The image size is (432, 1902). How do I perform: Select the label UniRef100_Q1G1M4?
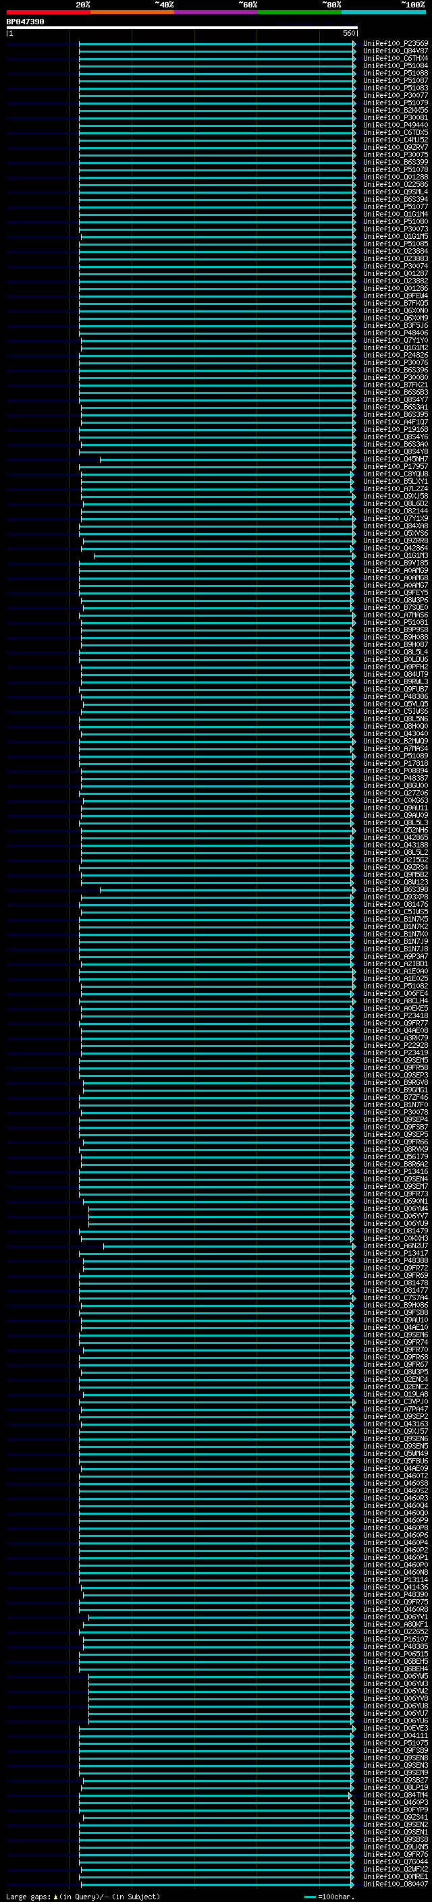click(396, 214)
